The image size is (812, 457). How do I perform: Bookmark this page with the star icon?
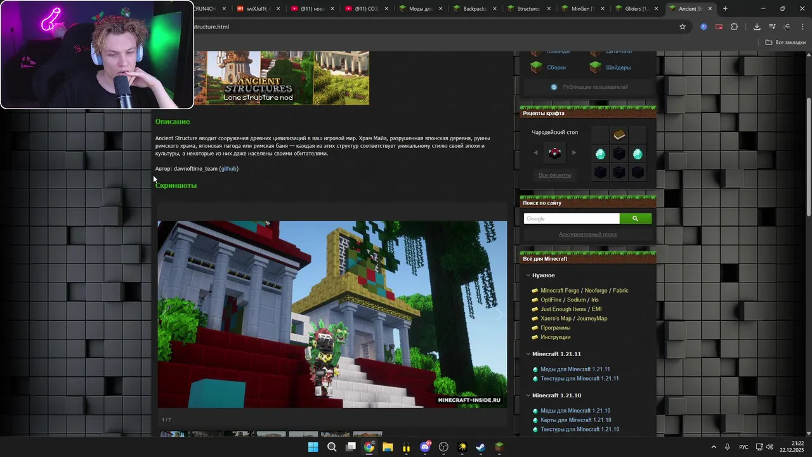point(683,27)
